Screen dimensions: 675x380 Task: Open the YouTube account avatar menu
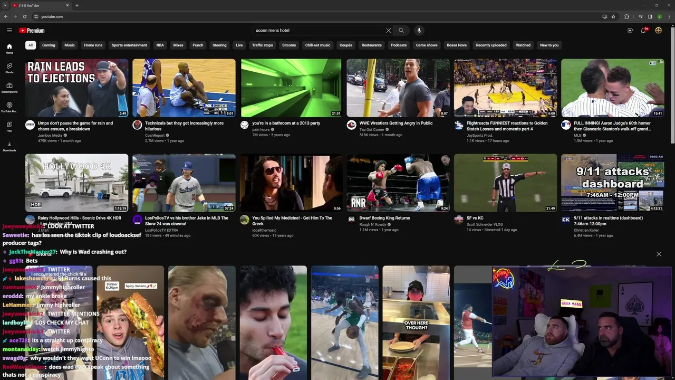pos(658,31)
